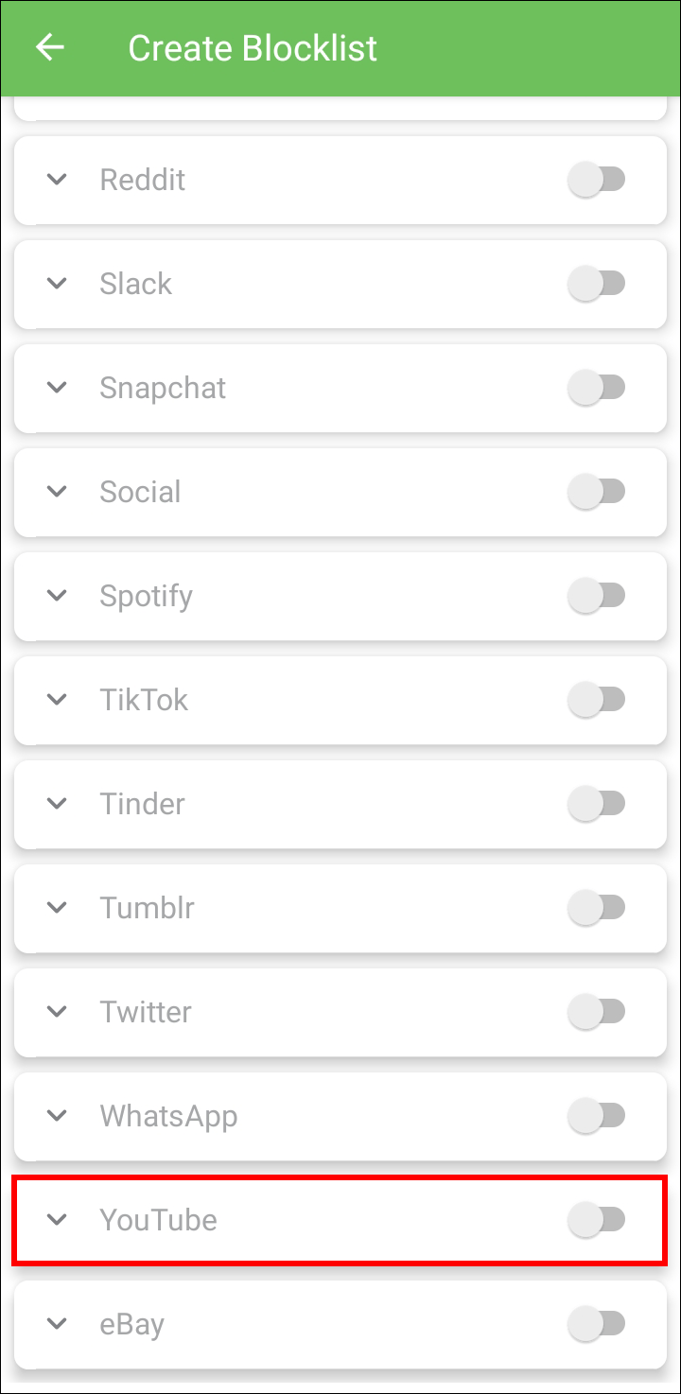Enable the Spotify toggle switch
681x1394 pixels.
(597, 595)
